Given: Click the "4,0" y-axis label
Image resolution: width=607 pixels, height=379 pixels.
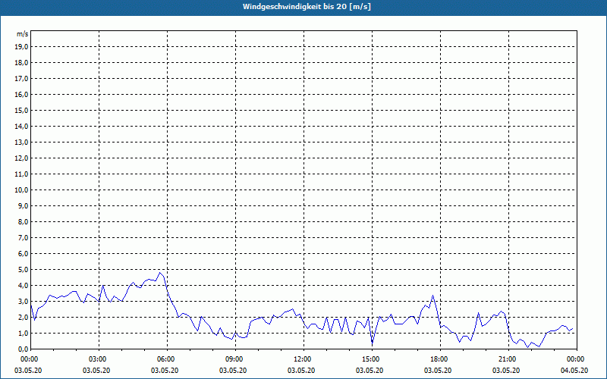Looking at the screenshot, I should point(24,286).
